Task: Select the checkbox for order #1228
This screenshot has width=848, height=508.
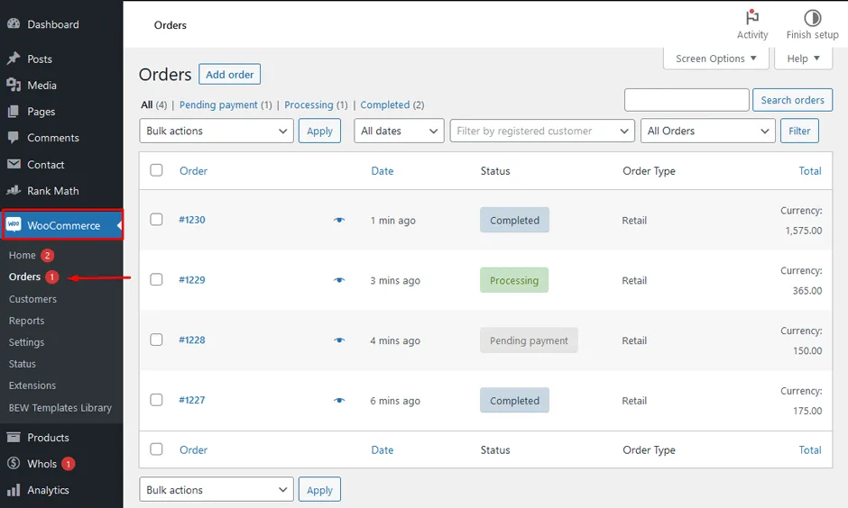Action: pos(156,340)
